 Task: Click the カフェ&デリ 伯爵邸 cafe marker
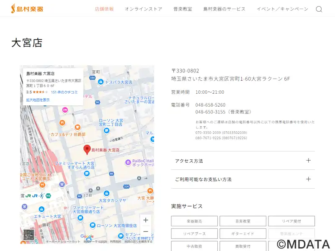[77, 127]
